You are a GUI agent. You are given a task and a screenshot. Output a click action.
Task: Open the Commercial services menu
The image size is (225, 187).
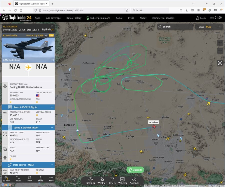pos(163,18)
